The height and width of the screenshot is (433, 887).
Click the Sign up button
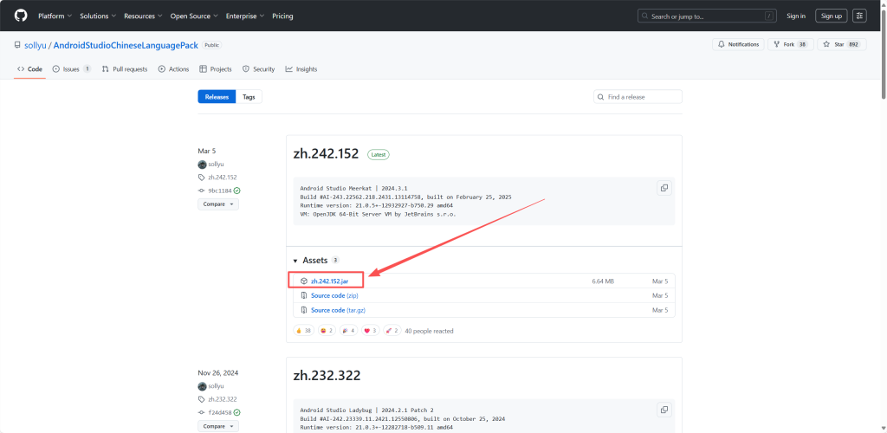tap(831, 16)
